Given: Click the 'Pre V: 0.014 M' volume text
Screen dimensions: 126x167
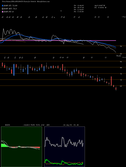Looking at the screenshot, I should (100, 8).
